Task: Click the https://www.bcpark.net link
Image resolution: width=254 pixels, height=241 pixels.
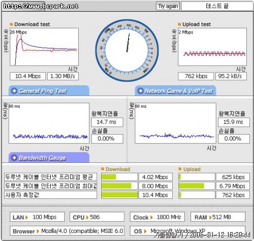Action: pos(41,6)
